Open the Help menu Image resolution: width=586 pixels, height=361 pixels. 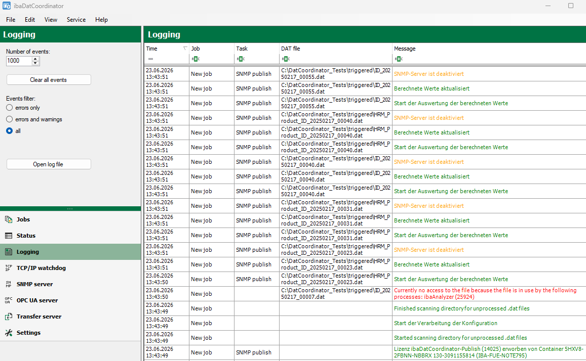pyautogui.click(x=101, y=19)
